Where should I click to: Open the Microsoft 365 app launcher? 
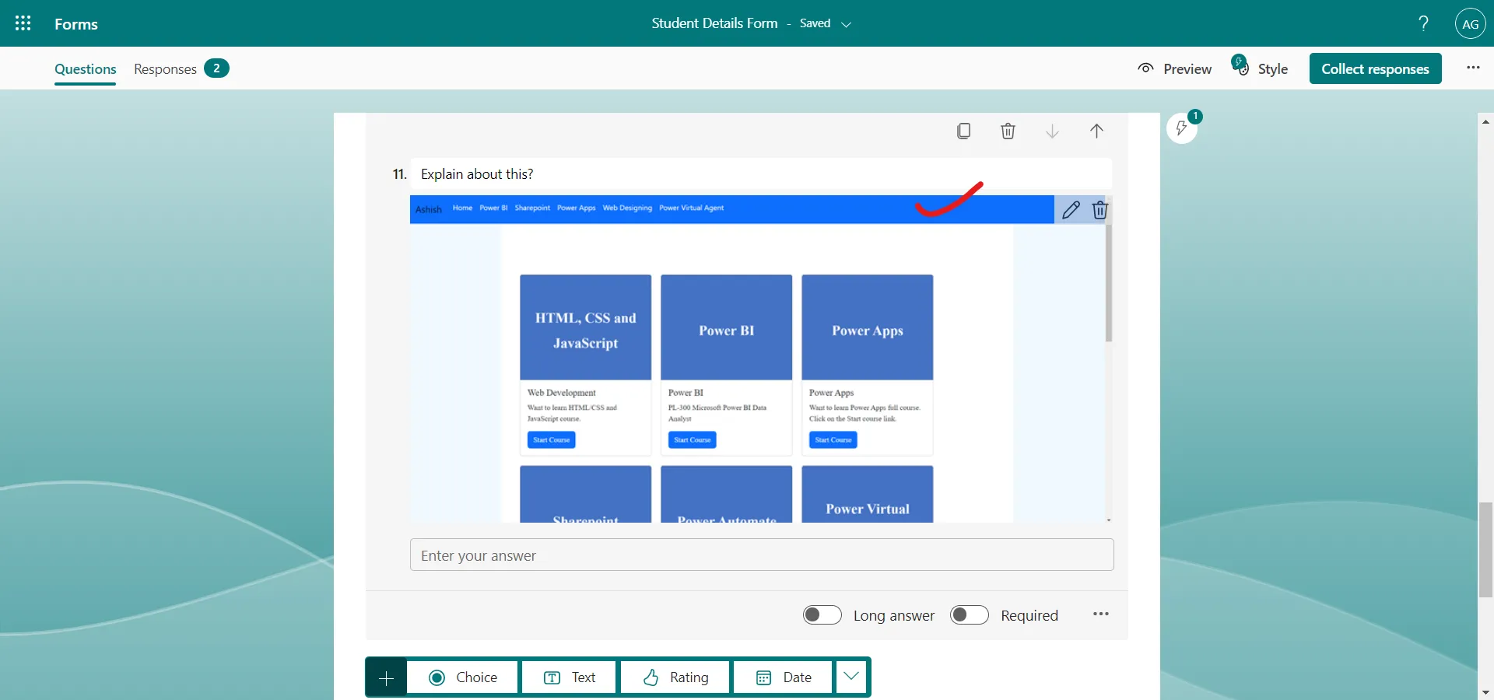coord(23,23)
